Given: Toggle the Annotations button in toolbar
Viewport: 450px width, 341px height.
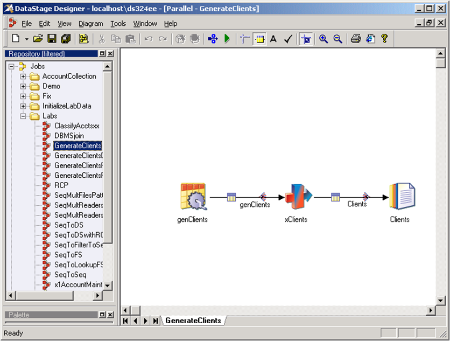Looking at the screenshot, I should [x=273, y=39].
